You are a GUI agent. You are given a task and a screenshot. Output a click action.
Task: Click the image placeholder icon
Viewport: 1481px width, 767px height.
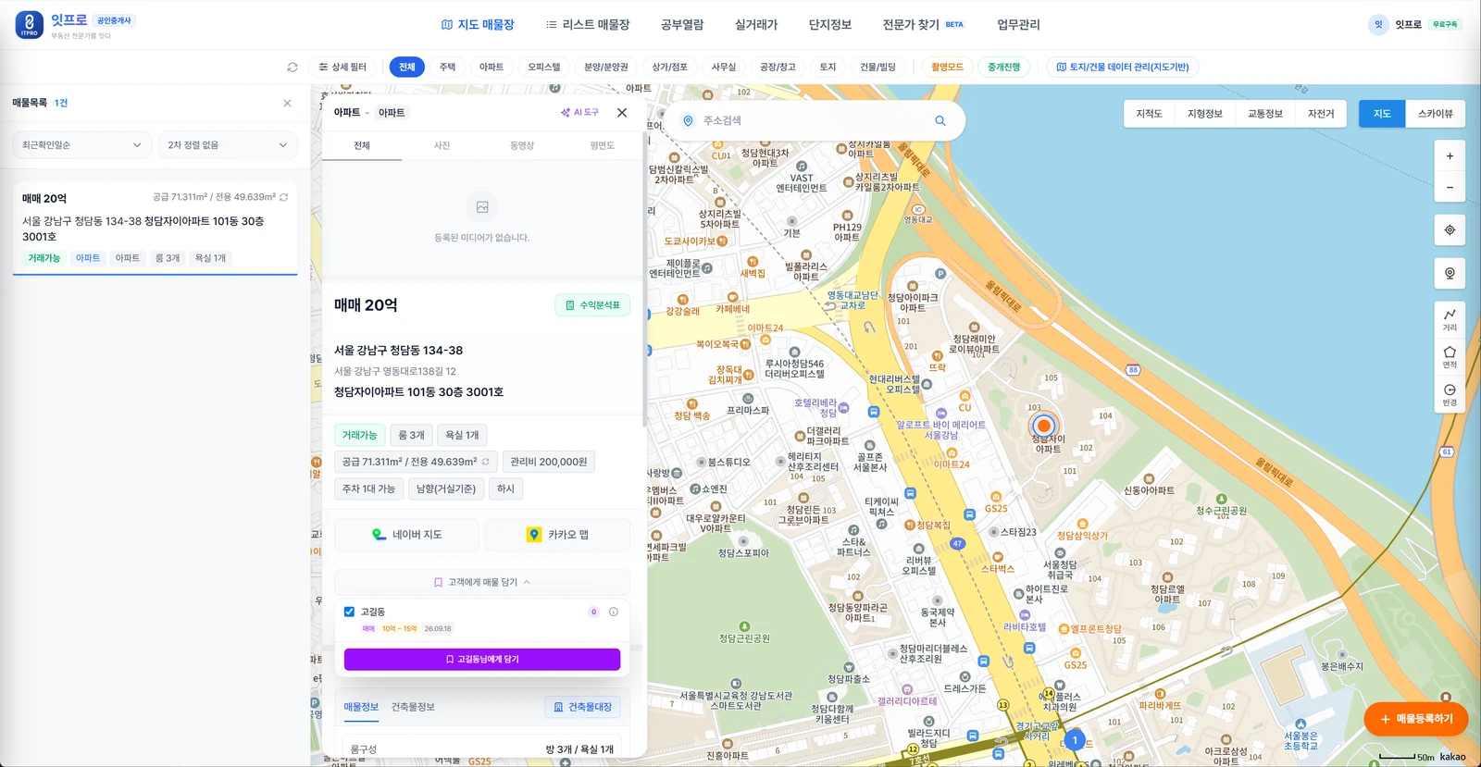click(482, 207)
